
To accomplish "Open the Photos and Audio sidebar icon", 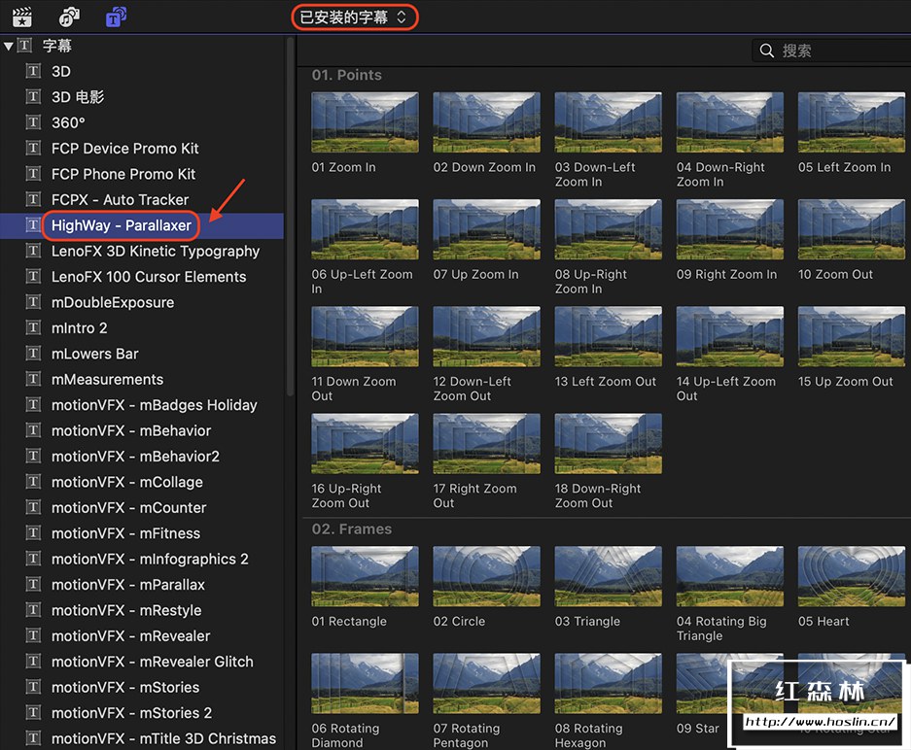I will click(x=69, y=17).
